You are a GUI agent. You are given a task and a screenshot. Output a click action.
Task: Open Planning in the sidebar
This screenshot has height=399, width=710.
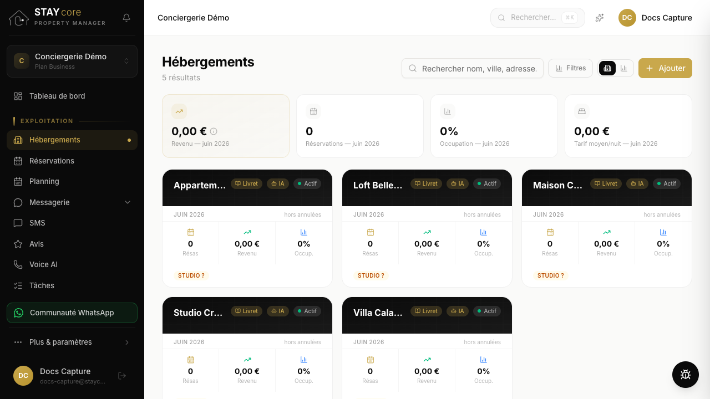point(72,181)
